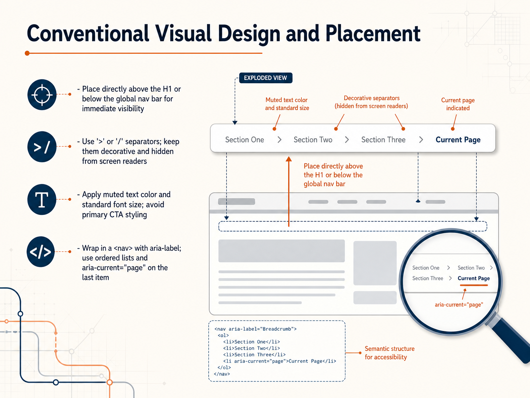The image size is (530, 398).
Task: Click chevron after 'Section Three' in magnifier
Action: click(x=450, y=278)
